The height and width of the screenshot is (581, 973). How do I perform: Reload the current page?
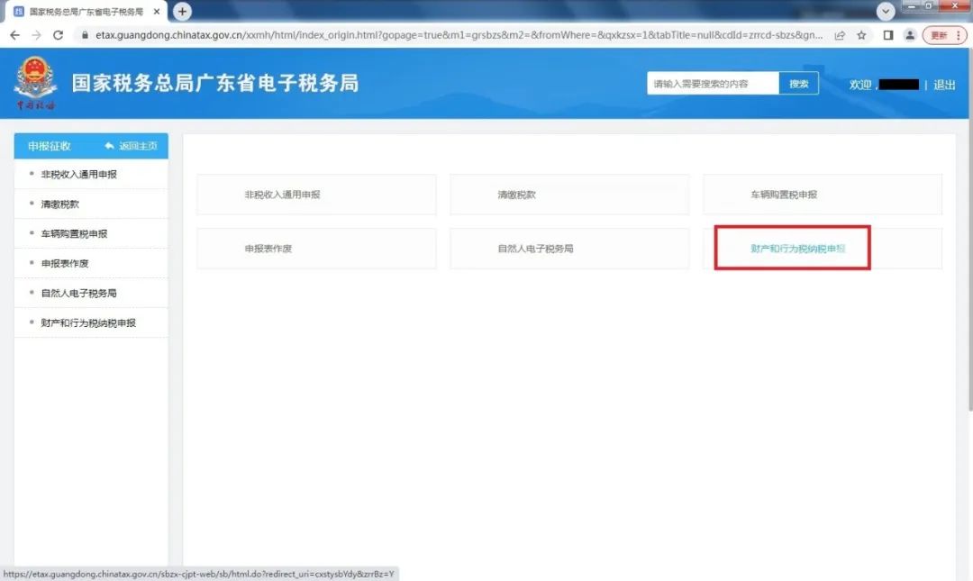click(59, 35)
